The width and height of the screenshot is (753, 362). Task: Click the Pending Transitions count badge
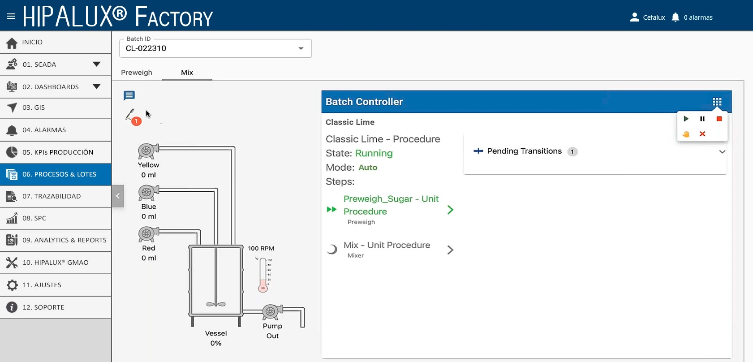pyautogui.click(x=572, y=151)
